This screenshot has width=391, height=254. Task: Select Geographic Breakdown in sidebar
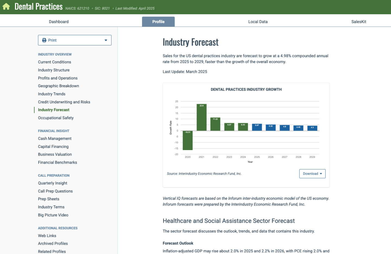(58, 86)
